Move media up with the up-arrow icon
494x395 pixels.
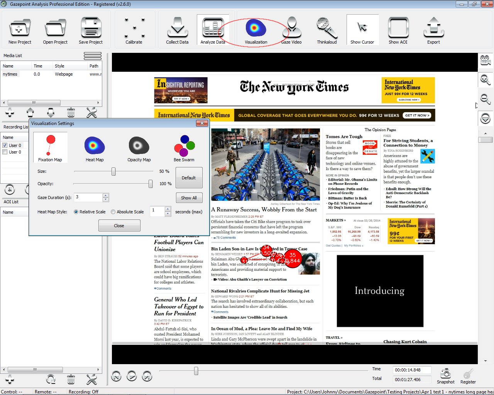(x=30, y=113)
